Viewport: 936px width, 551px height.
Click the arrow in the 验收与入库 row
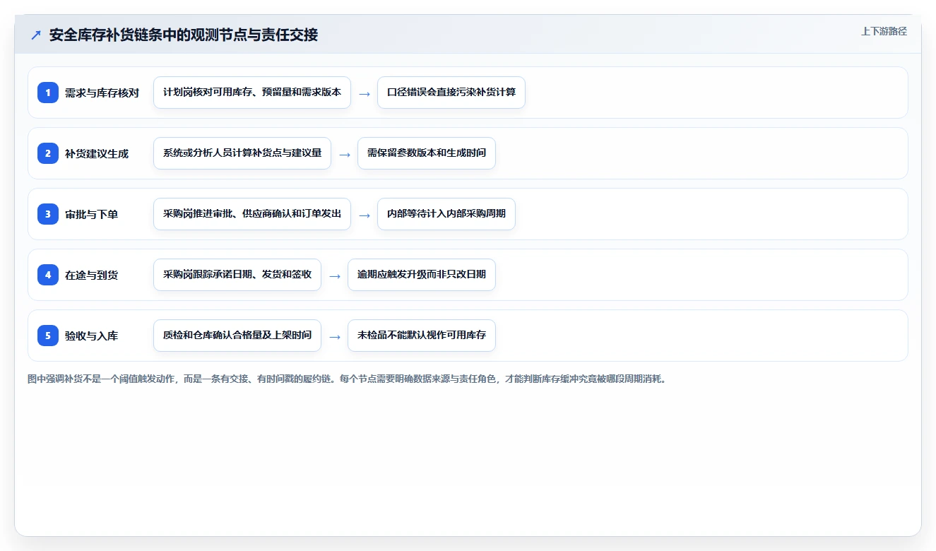coord(335,336)
